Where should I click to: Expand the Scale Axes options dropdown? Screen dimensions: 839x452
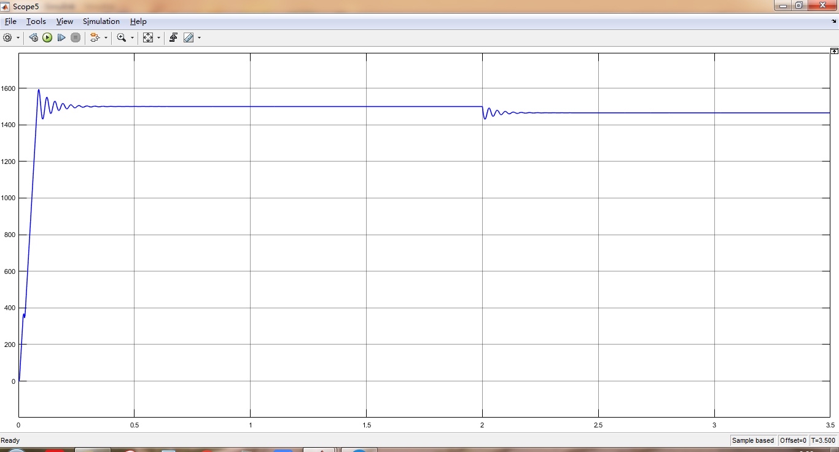click(x=158, y=37)
